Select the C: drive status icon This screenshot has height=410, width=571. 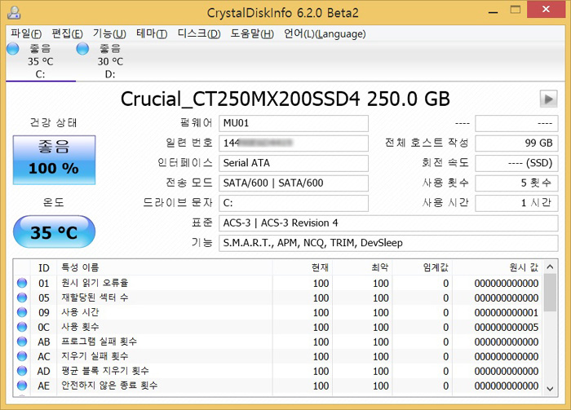tap(13, 50)
